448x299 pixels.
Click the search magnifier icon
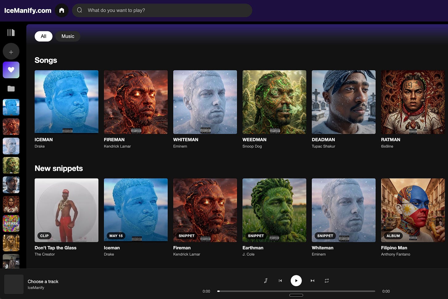[79, 10]
